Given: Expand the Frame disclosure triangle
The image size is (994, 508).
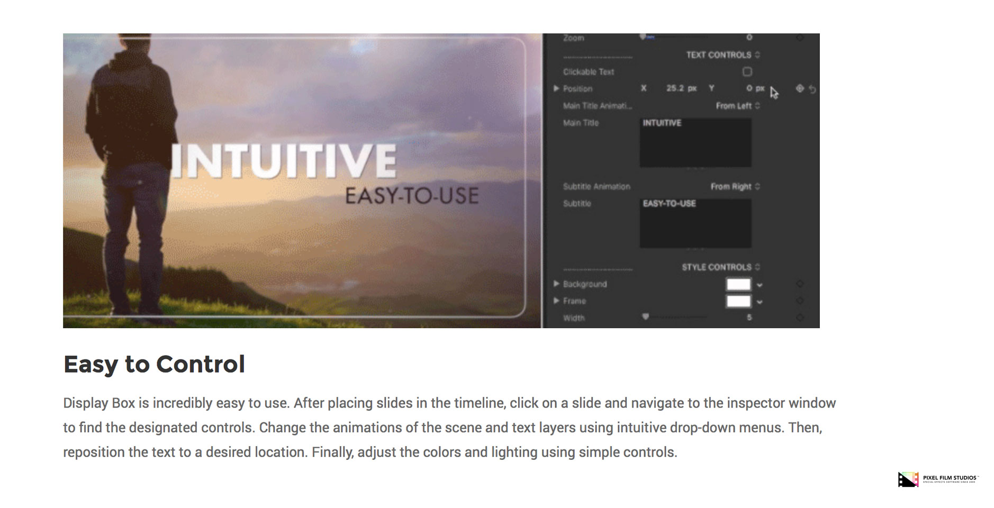Looking at the screenshot, I should [556, 301].
